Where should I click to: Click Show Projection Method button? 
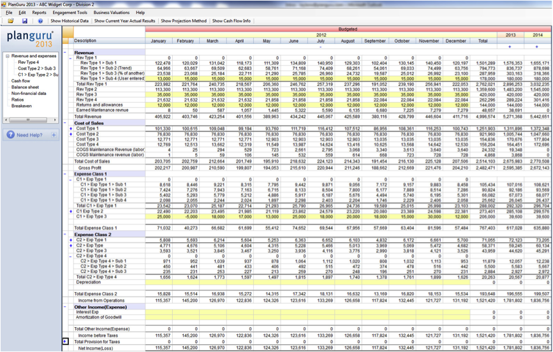click(x=184, y=21)
